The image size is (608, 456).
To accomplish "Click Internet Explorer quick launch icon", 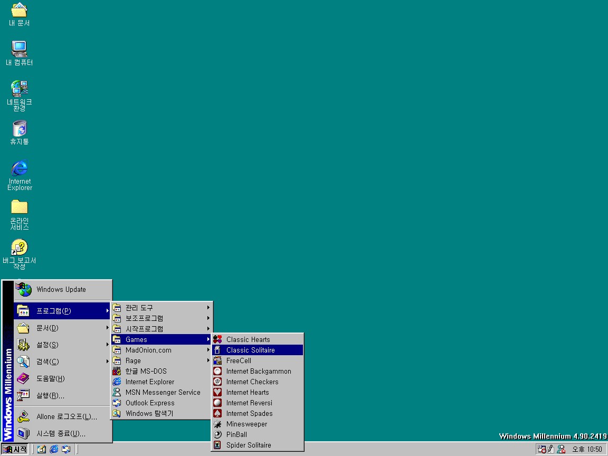I will (x=54, y=450).
